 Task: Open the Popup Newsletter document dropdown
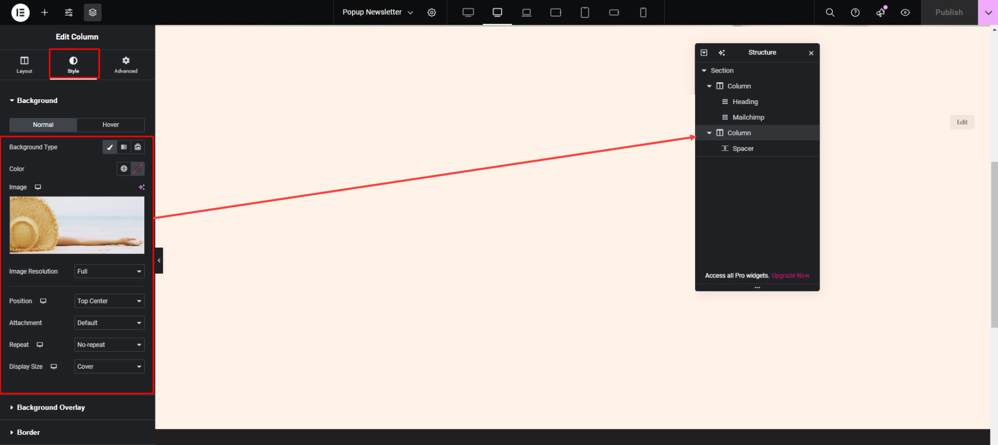[x=378, y=12]
